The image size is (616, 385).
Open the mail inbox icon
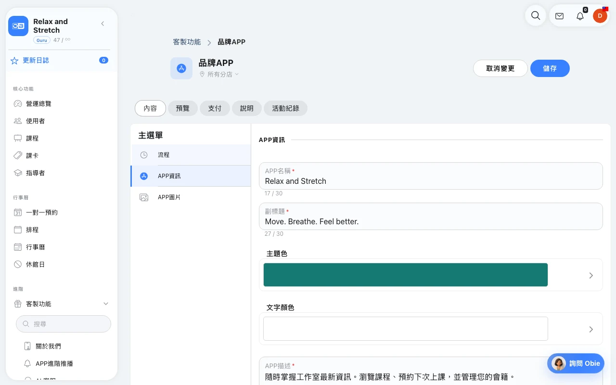(x=559, y=16)
